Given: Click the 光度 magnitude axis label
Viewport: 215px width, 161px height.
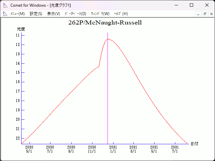Looking at the screenshot, I should point(21,29).
